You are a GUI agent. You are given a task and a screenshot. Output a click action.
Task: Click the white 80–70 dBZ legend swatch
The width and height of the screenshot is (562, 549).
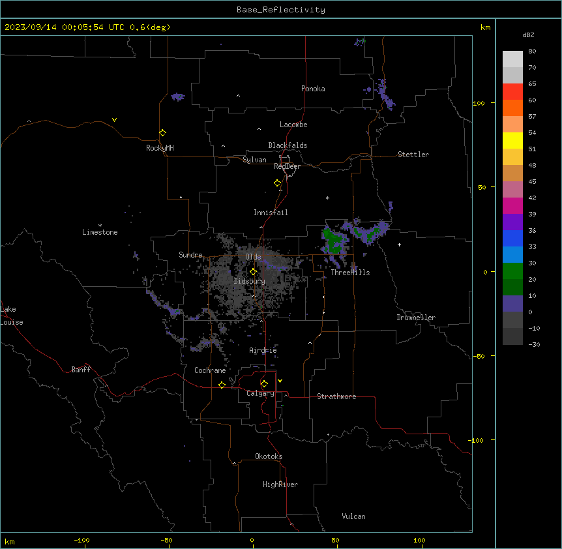512,59
